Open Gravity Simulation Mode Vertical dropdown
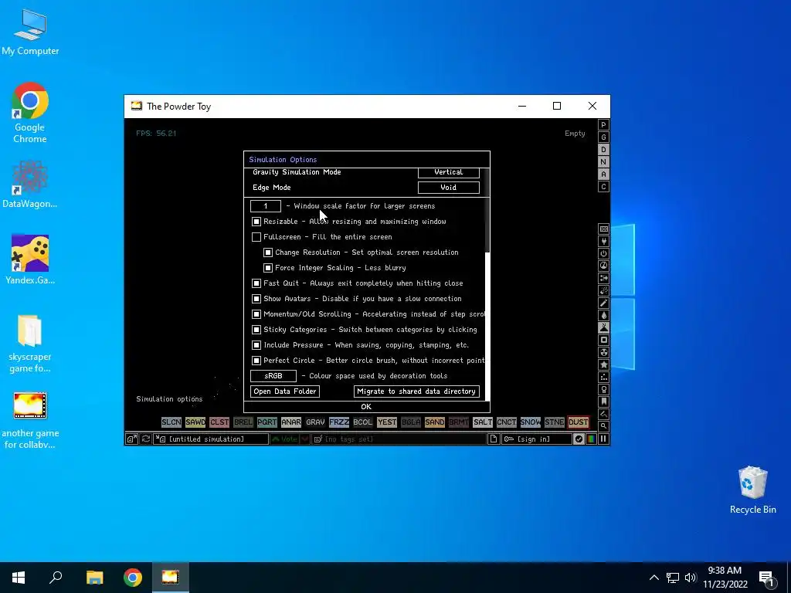The image size is (791, 593). (x=449, y=172)
